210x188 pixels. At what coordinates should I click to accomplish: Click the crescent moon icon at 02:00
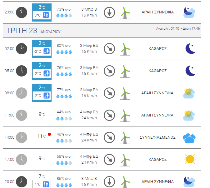[x=190, y=48]
